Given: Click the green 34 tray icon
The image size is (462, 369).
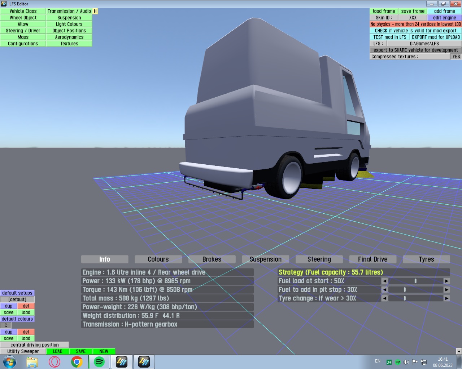Looking at the screenshot, I should [x=389, y=362].
